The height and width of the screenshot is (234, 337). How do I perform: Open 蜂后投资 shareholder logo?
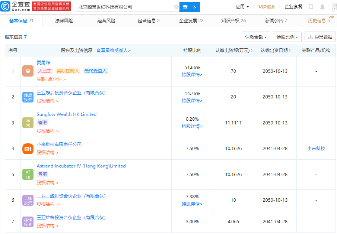pos(28,97)
